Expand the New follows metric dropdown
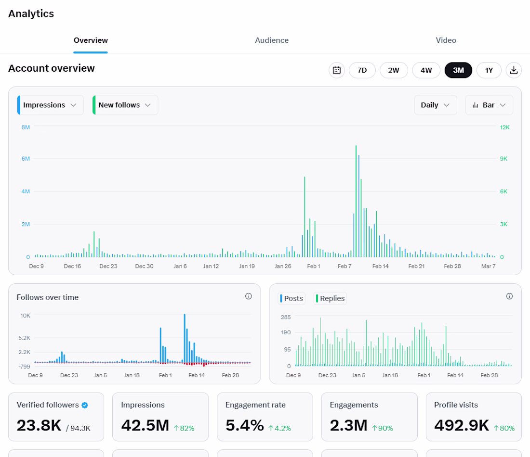Image resolution: width=530 pixels, height=457 pixels. pos(125,105)
